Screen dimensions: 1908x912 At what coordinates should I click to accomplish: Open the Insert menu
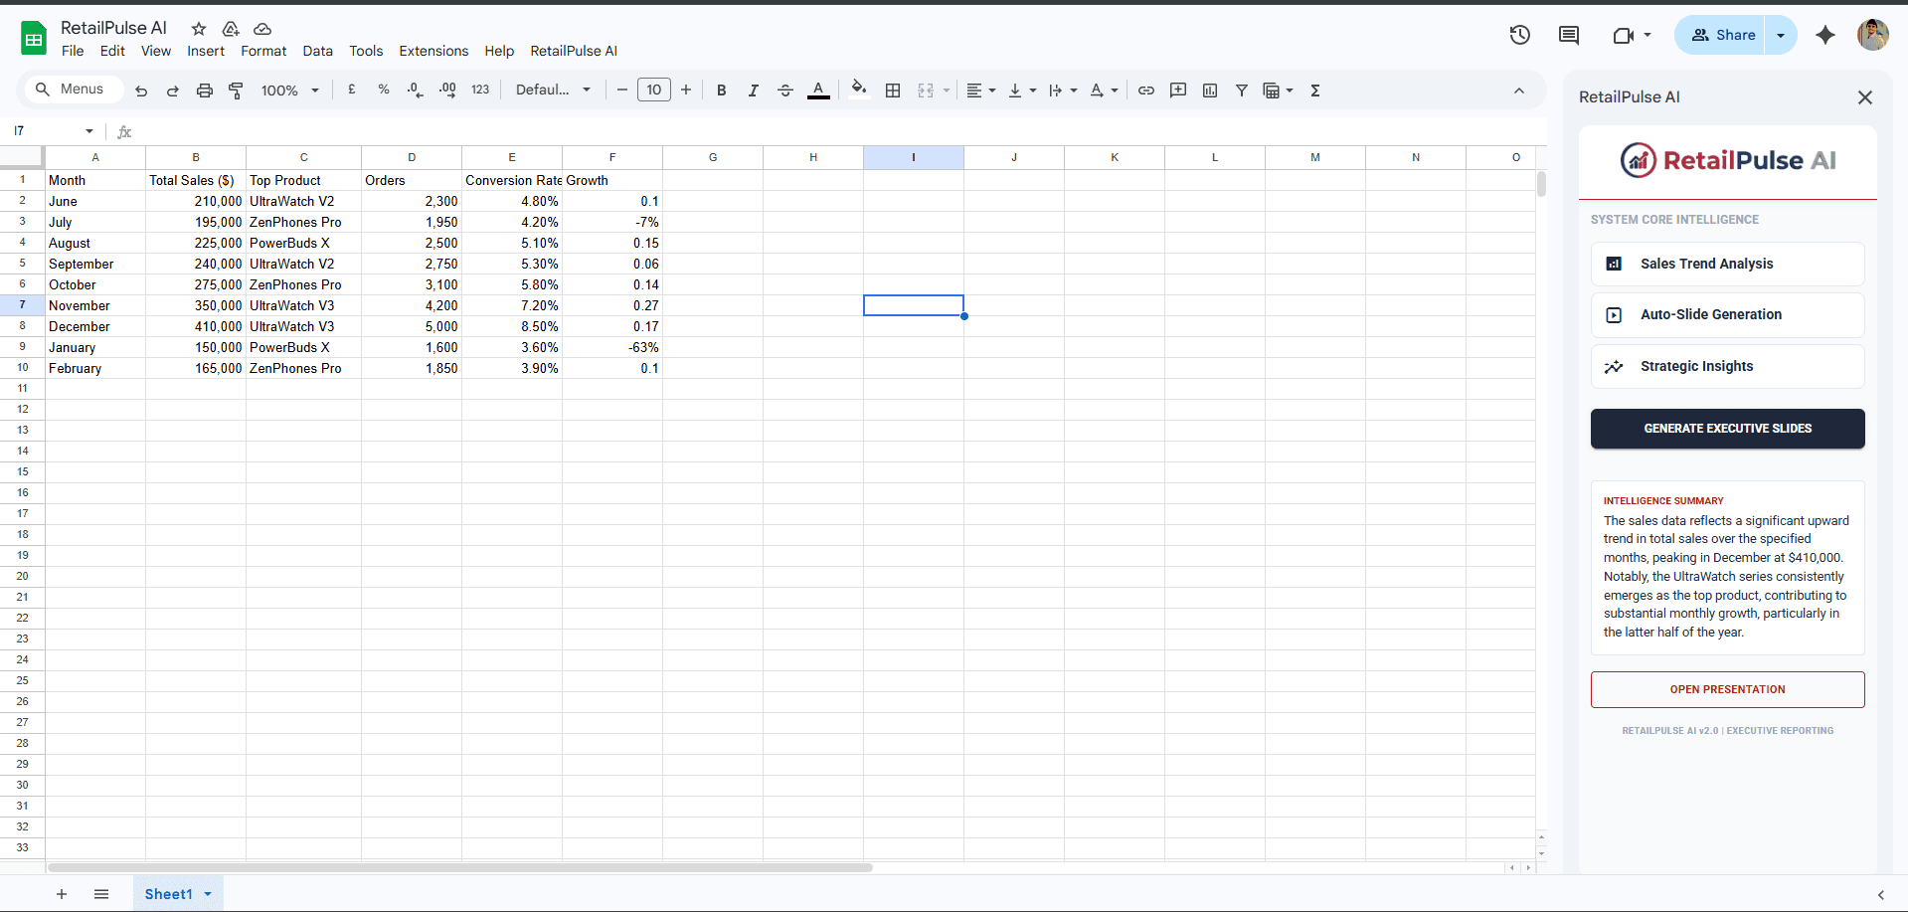coord(206,51)
